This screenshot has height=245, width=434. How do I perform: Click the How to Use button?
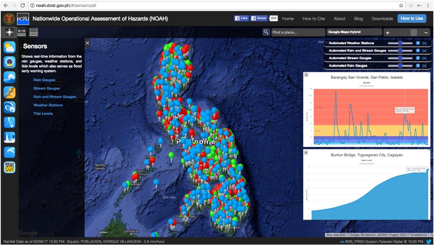[x=412, y=18]
